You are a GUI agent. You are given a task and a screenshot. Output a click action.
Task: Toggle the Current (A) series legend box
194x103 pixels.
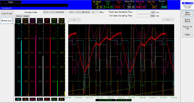18,20
